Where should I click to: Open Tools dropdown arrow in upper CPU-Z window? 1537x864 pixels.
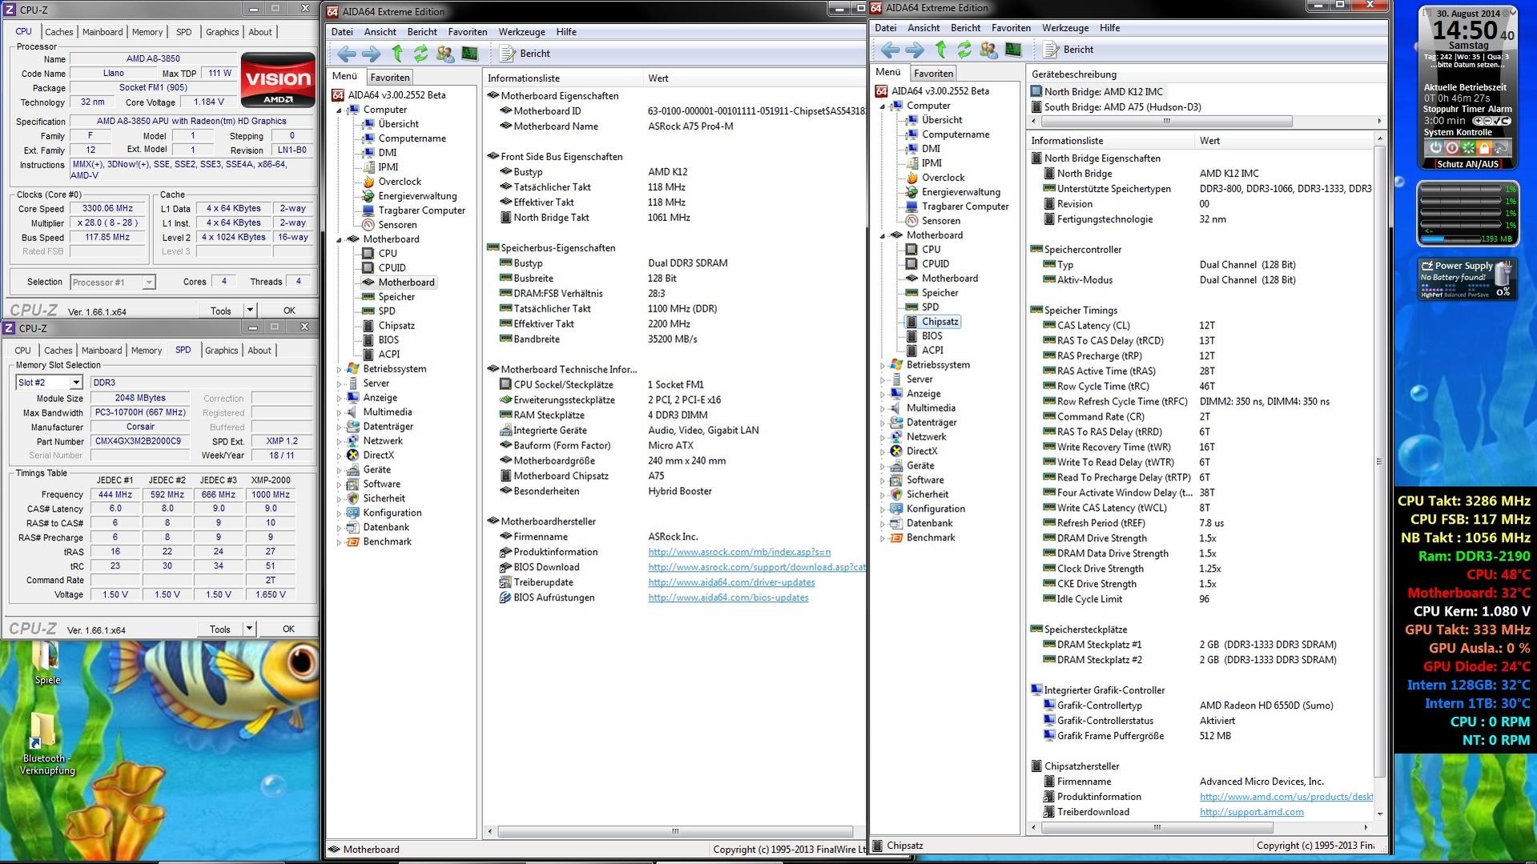(x=249, y=311)
